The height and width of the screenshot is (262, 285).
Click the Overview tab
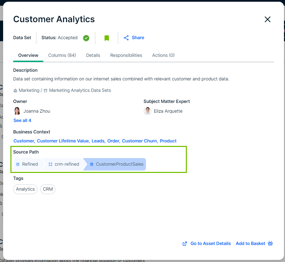click(x=28, y=55)
